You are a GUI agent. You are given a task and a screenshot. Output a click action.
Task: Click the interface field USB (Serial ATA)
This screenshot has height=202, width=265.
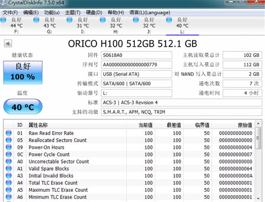tap(137, 74)
